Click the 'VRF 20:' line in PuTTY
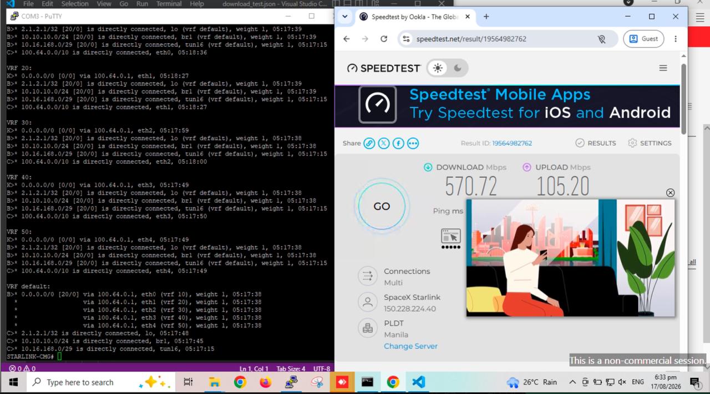The height and width of the screenshot is (394, 710). [19, 68]
